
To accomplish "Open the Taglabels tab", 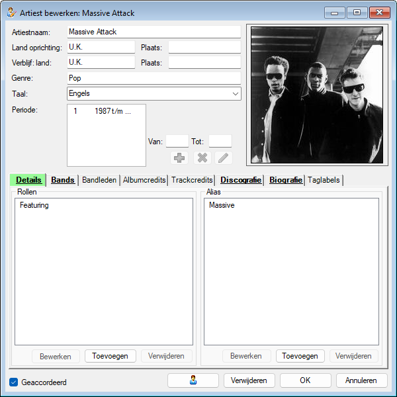I will [x=324, y=180].
